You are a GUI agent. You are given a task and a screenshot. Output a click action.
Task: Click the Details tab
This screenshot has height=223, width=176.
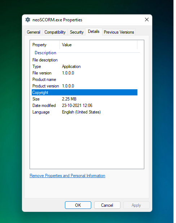(94, 31)
